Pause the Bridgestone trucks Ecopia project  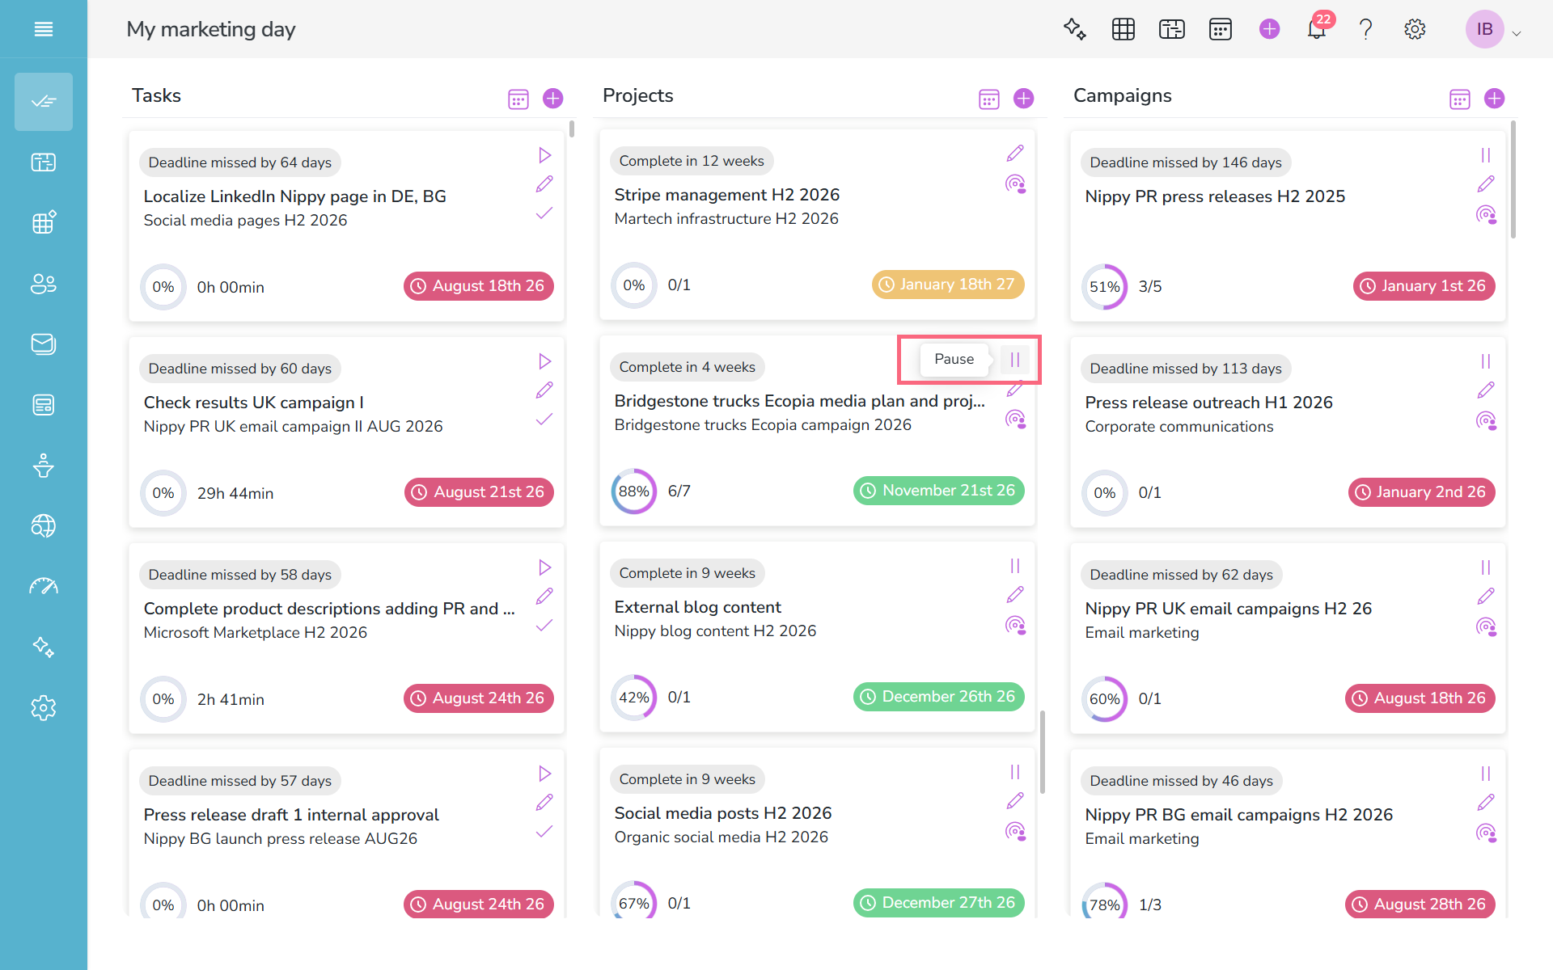tap(1015, 360)
